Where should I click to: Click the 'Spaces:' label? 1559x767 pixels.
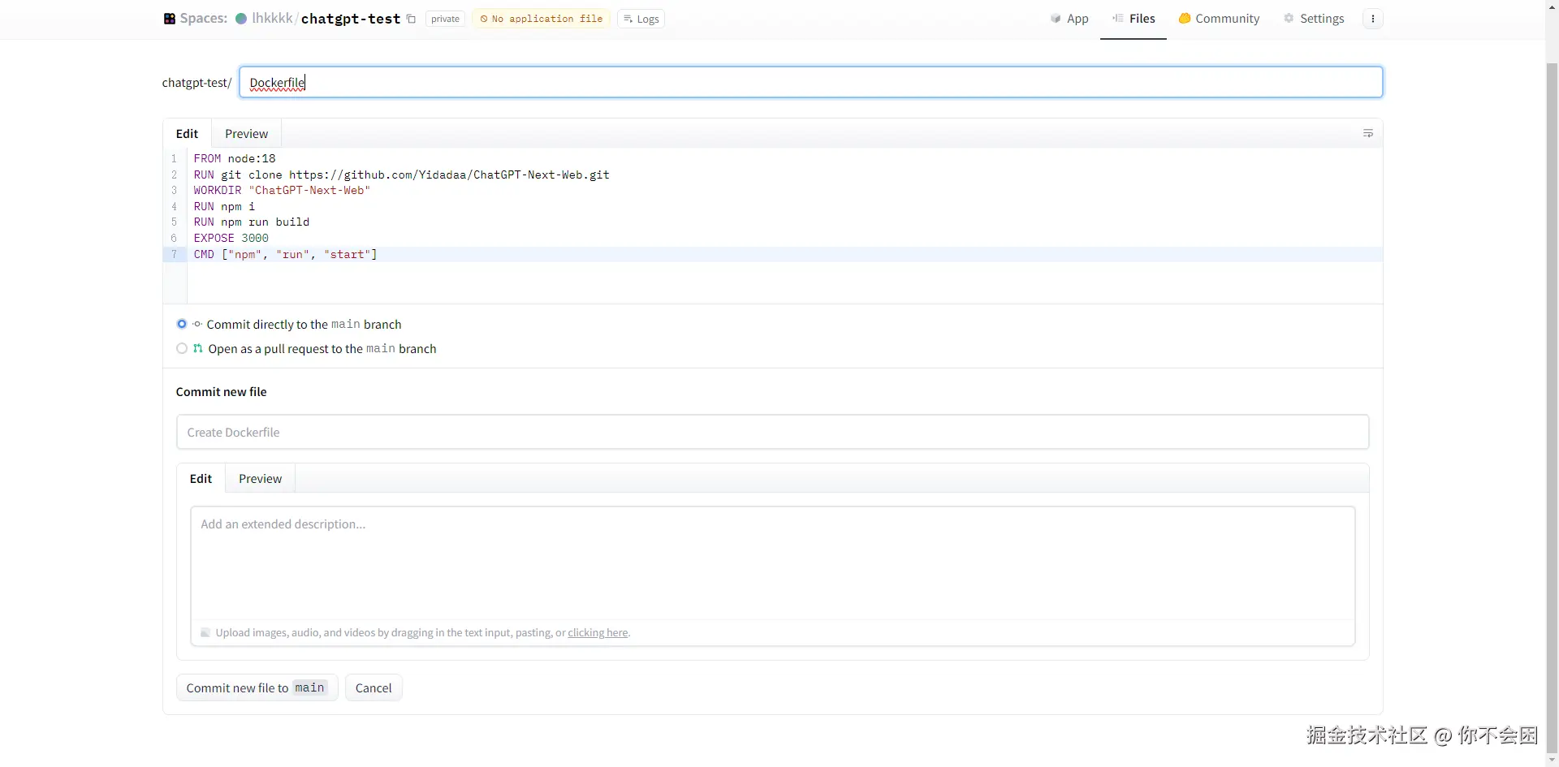203,18
